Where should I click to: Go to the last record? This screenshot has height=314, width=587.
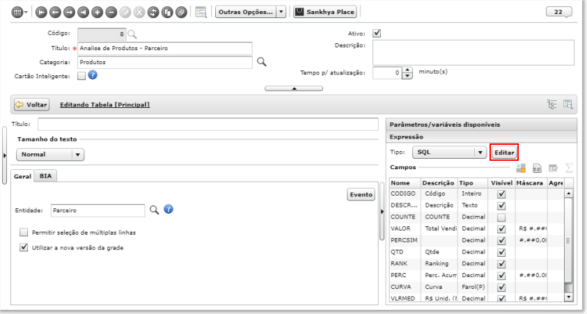click(83, 13)
